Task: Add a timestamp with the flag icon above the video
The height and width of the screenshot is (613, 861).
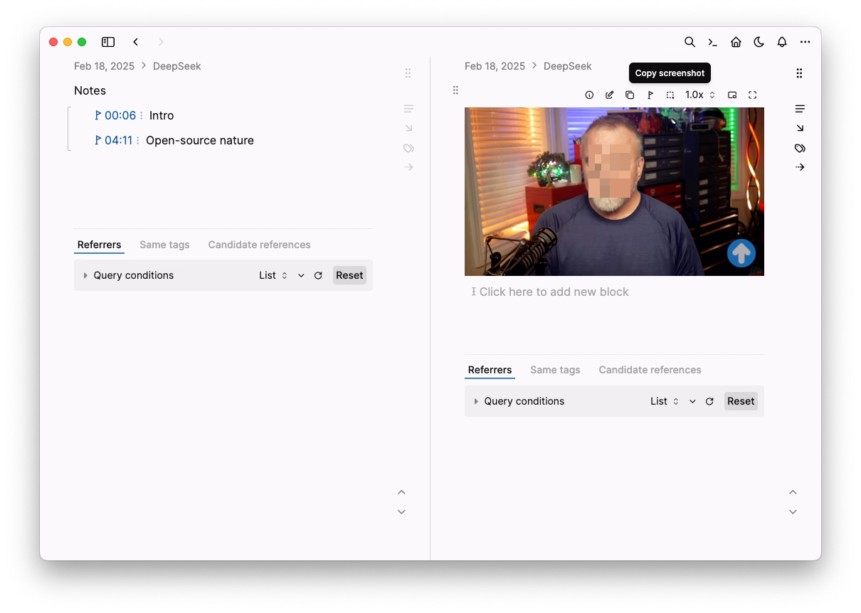Action: coord(650,95)
